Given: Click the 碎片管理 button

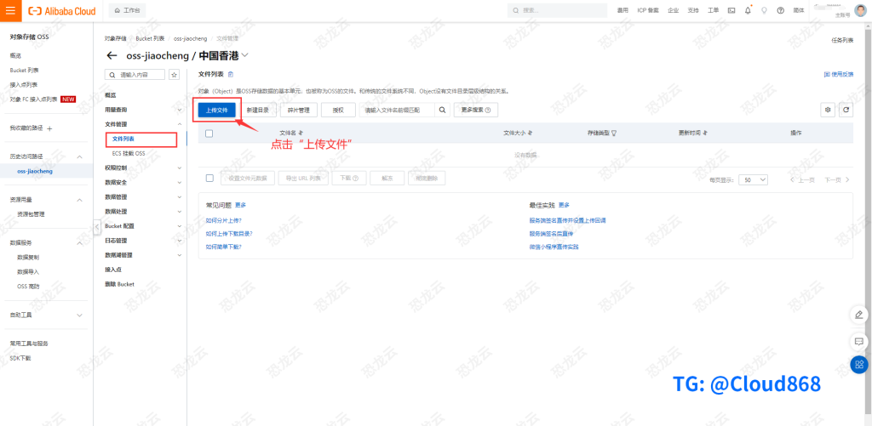Looking at the screenshot, I should tap(299, 110).
